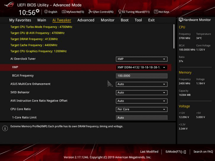The height and width of the screenshot is (161, 215).
Task: Click the BCLK Frequency input field
Action: click(141, 76)
